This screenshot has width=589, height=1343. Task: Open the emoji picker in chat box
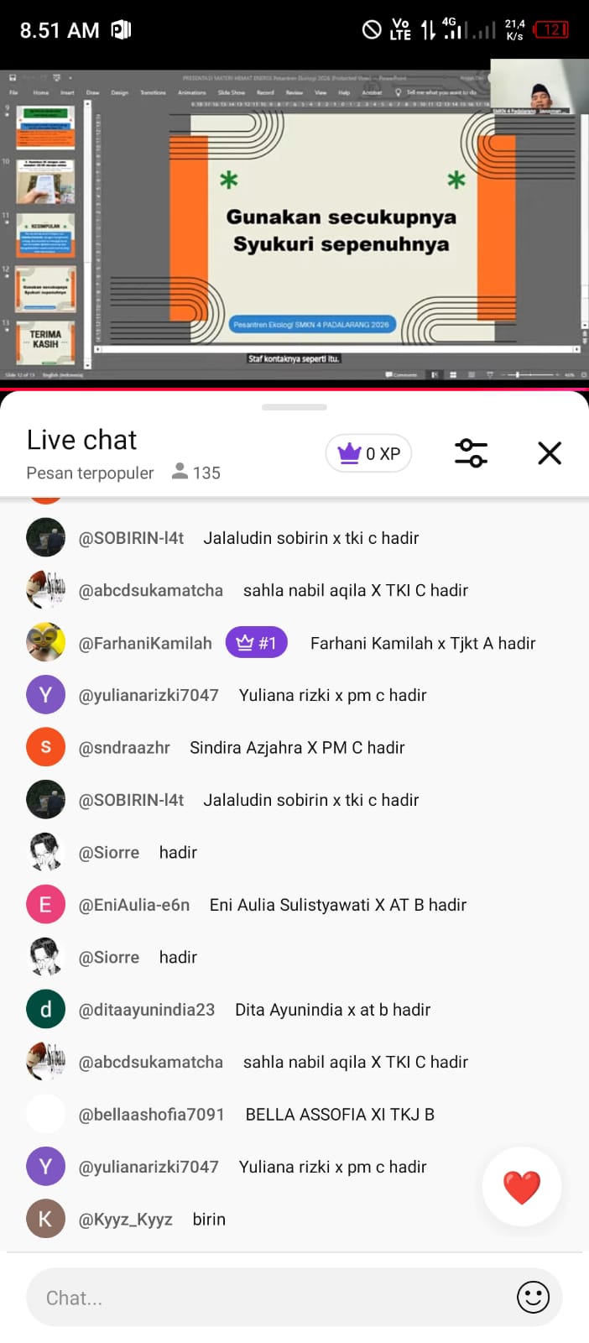click(x=533, y=1297)
